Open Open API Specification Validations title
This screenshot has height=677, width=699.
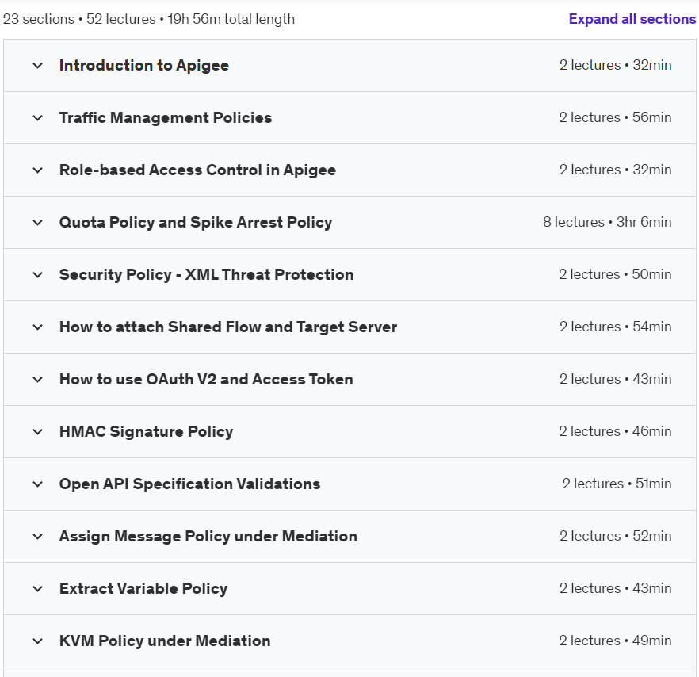tap(189, 484)
